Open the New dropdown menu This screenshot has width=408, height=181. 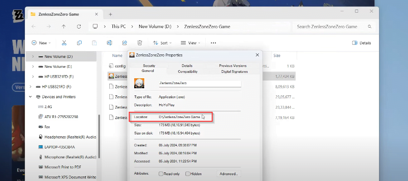click(41, 43)
